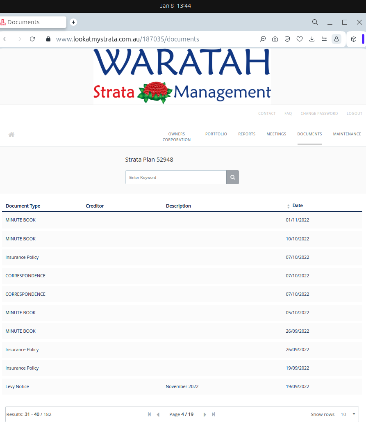
Task: Go forward with the browser forward arrow
Action: (x=20, y=39)
